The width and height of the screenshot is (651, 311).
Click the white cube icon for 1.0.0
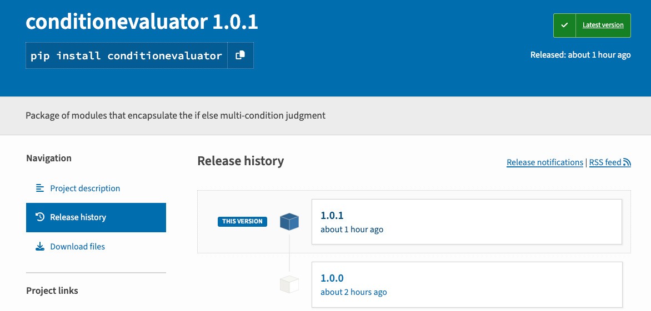point(289,284)
